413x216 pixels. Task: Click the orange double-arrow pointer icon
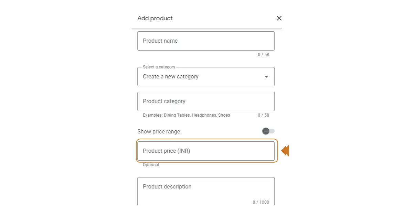(285, 151)
